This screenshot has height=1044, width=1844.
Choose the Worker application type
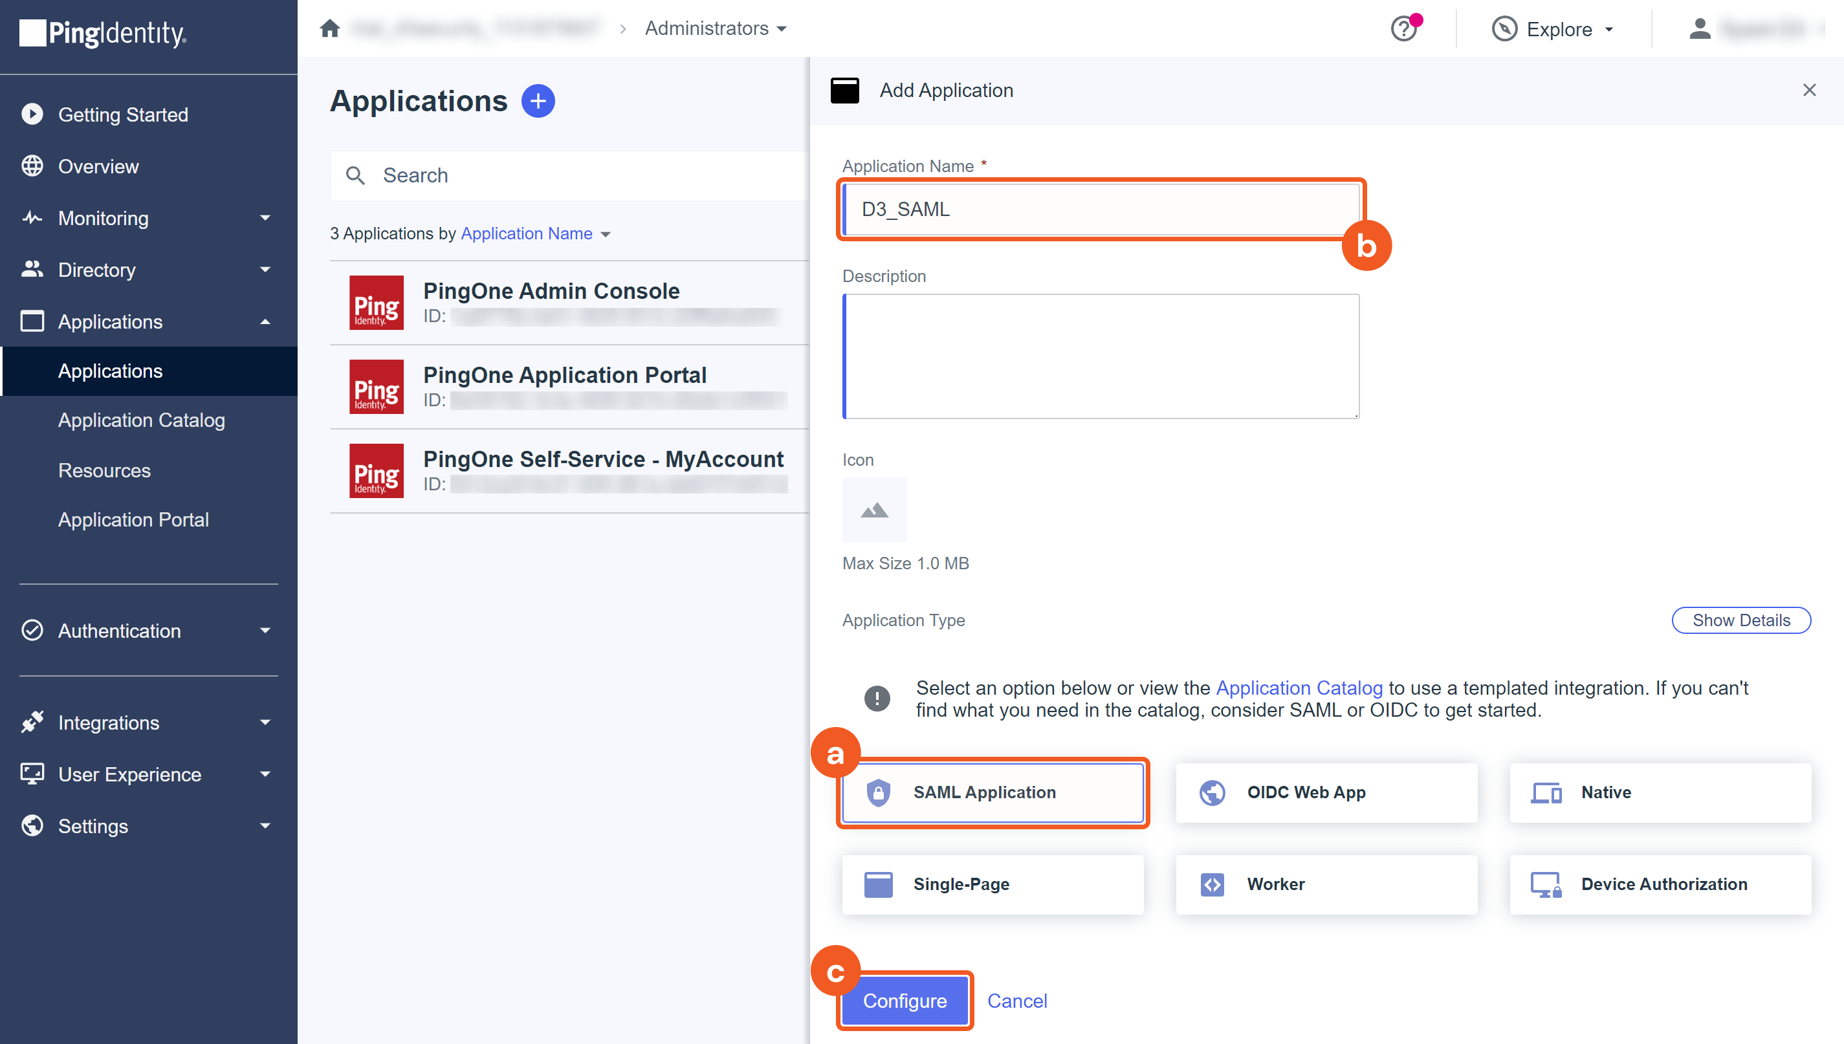point(1326,884)
